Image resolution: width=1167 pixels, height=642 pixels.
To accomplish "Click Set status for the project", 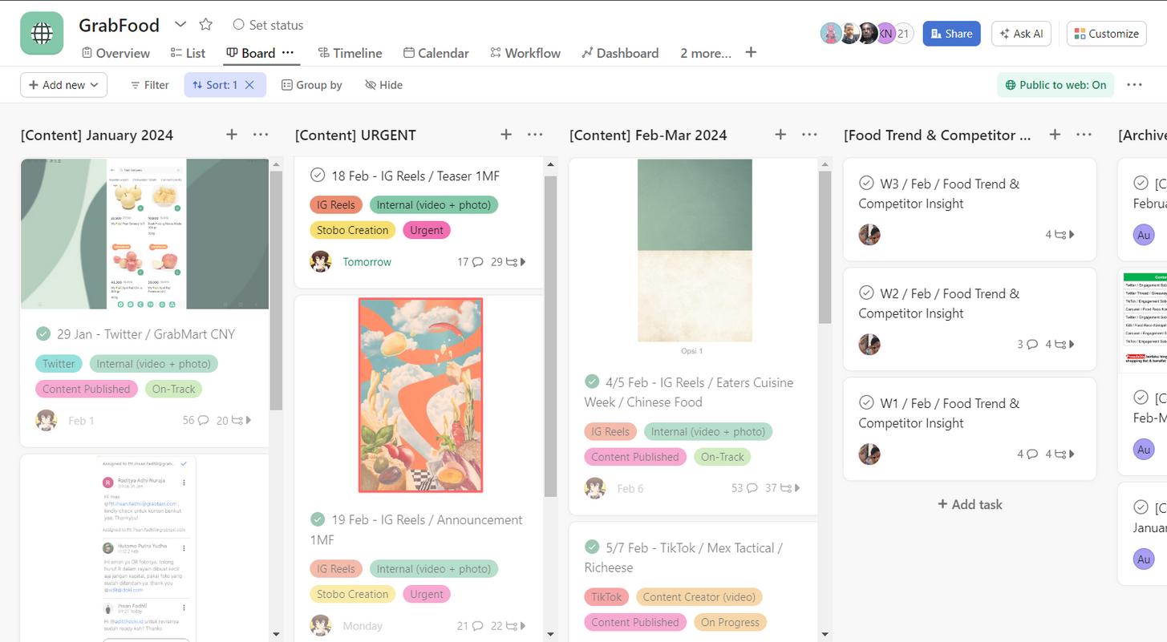I will tap(268, 25).
